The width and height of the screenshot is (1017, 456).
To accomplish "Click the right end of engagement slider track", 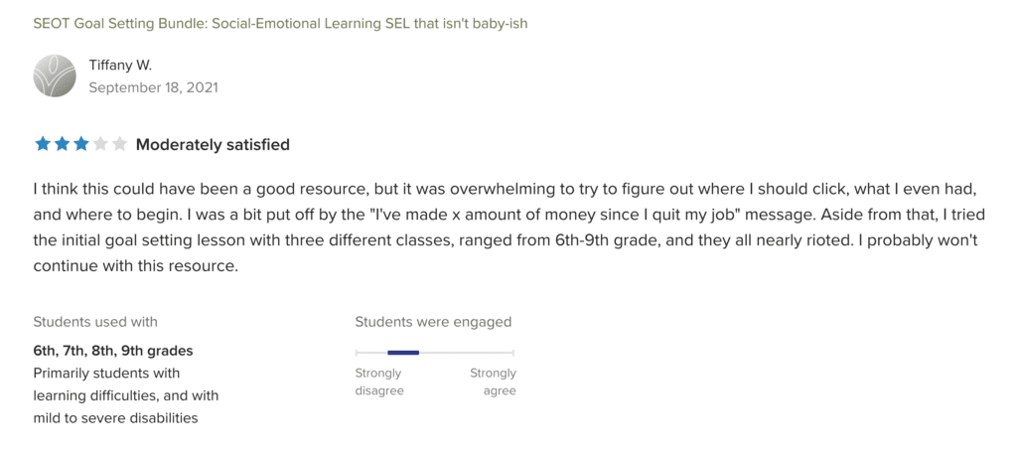I will click(x=512, y=352).
